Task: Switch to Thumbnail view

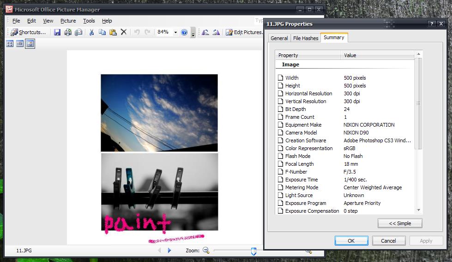Action: (x=10, y=44)
